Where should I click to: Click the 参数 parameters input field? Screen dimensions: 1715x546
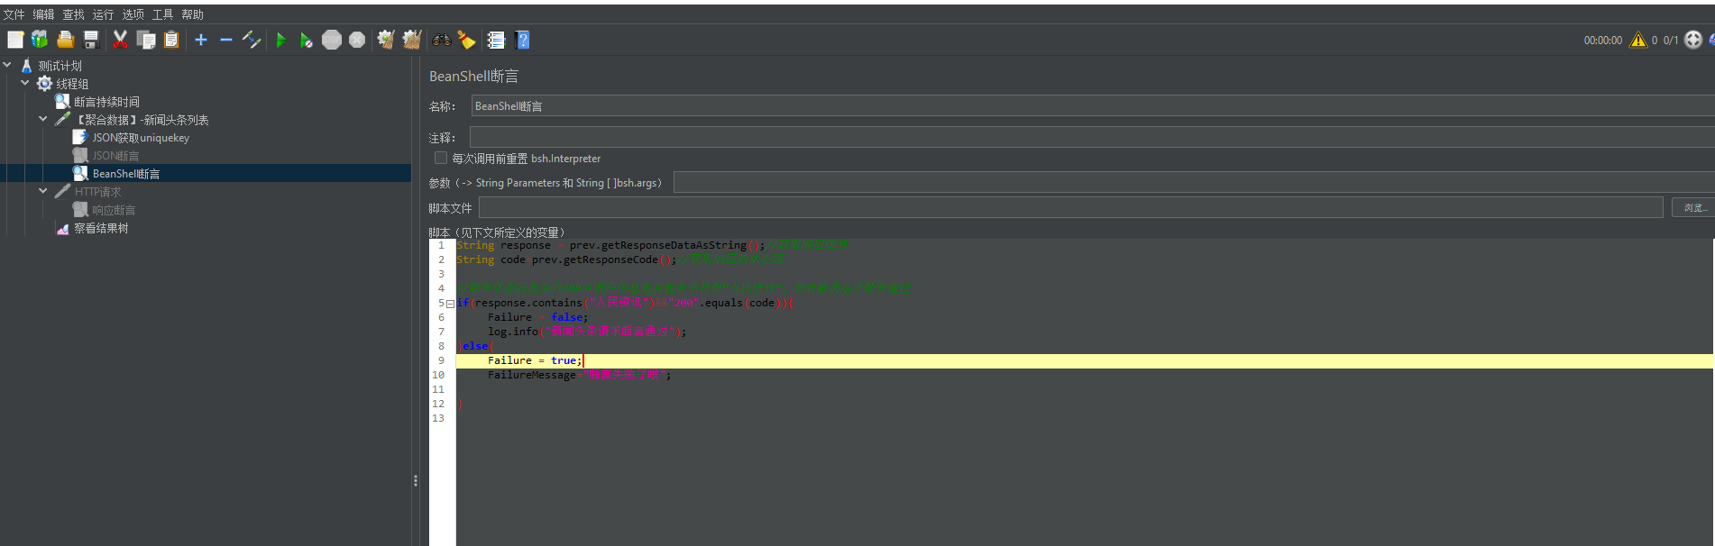[x=1194, y=183]
